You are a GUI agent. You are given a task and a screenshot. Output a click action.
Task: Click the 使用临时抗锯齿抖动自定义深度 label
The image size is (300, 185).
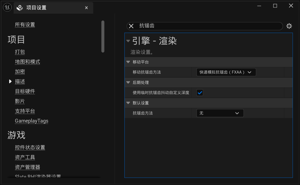tap(161, 93)
